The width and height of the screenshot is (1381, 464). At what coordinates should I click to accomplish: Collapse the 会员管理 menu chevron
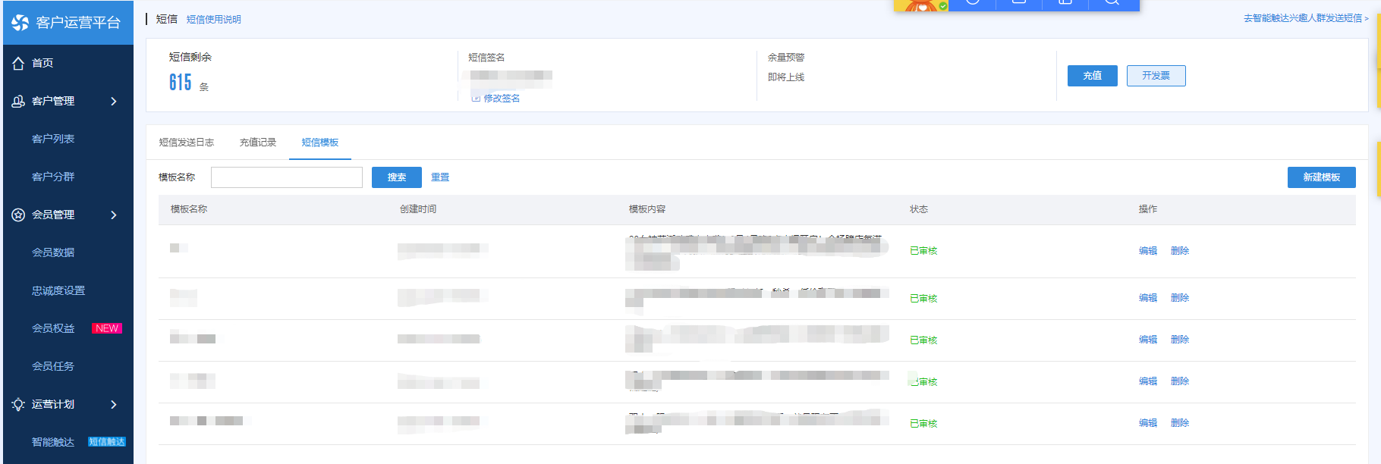pyautogui.click(x=114, y=215)
